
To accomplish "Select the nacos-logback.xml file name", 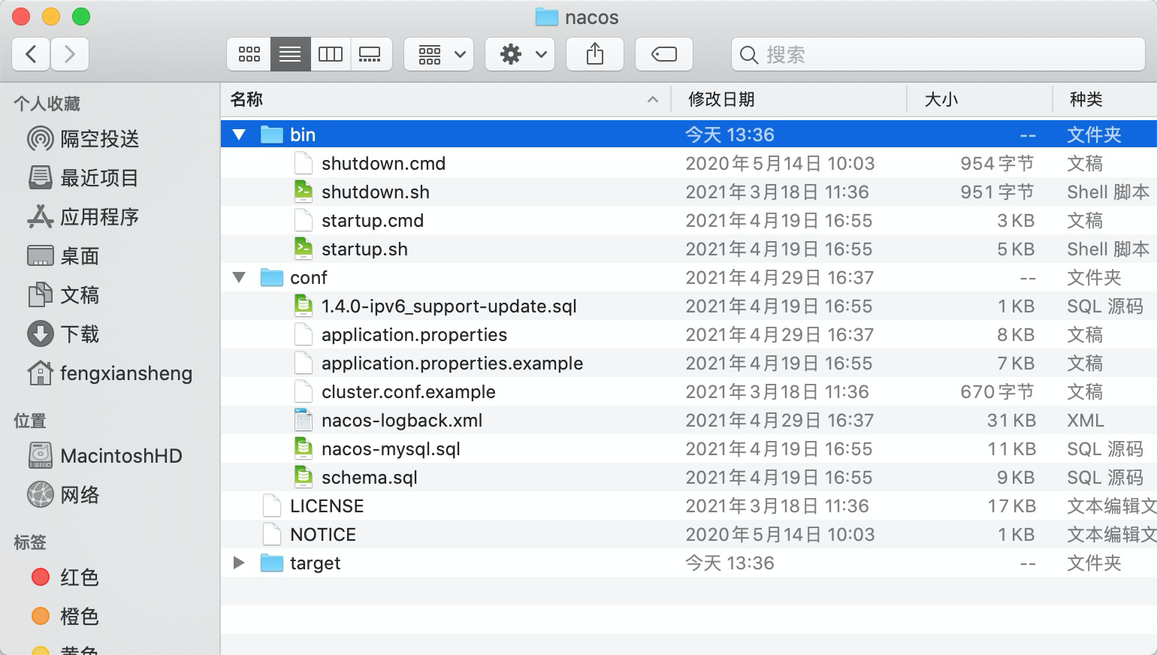I will 402,420.
